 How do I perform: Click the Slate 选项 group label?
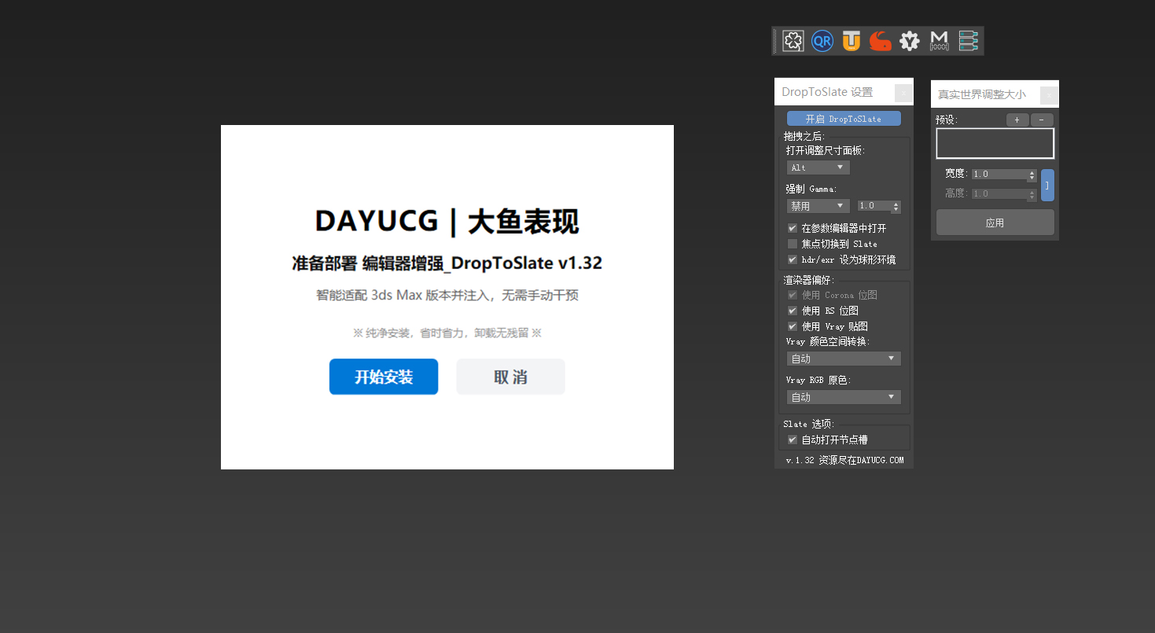coord(808,424)
